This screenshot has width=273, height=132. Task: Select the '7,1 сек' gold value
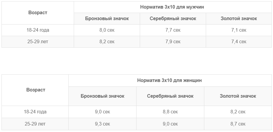(239, 30)
